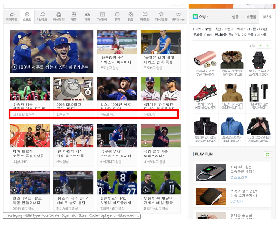This screenshot has width=278, height=225.
Task: Play the '공격은 내가 최고' volleyball video
Action: coord(145,49)
